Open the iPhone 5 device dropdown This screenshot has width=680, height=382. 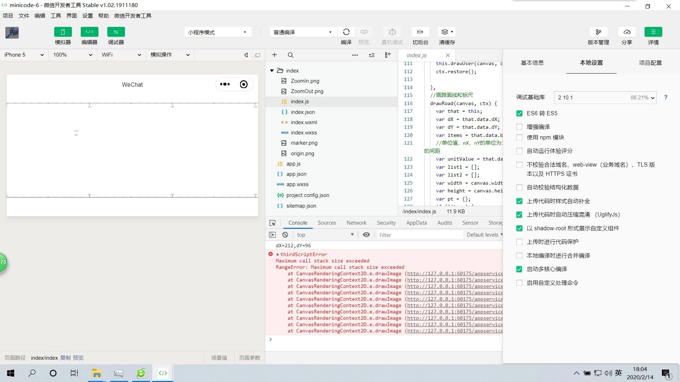(x=24, y=55)
